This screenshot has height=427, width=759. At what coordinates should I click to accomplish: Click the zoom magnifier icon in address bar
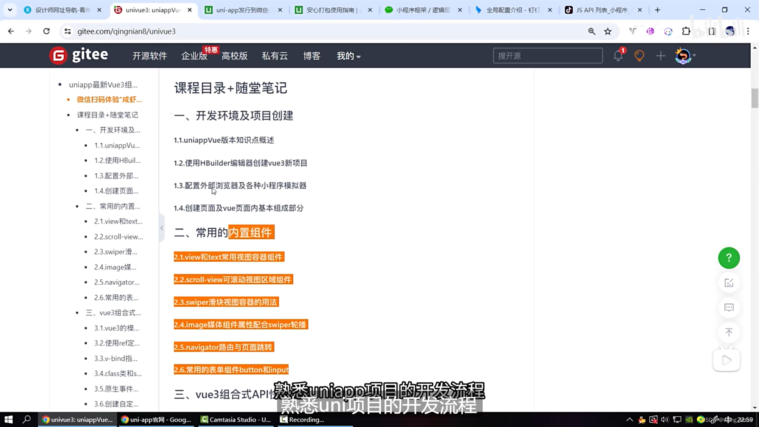tap(592, 31)
